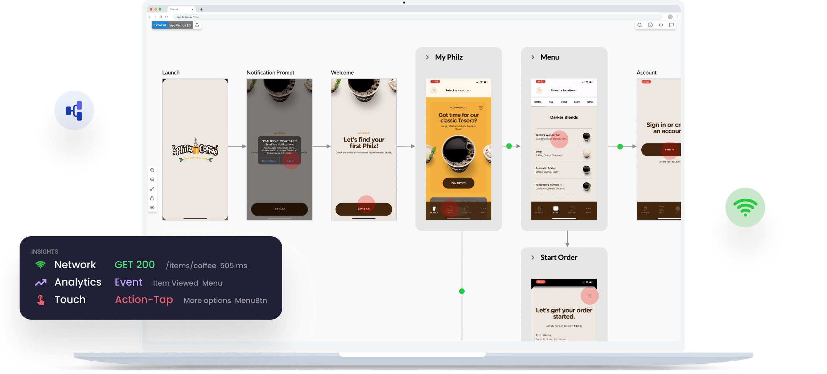Expand the My Philz group chevron
The width and height of the screenshot is (827, 374).
pos(427,57)
